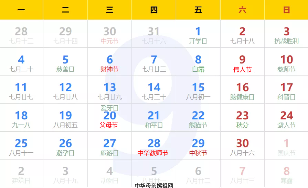Select date 27 labeled 旅游日

(x=110, y=145)
